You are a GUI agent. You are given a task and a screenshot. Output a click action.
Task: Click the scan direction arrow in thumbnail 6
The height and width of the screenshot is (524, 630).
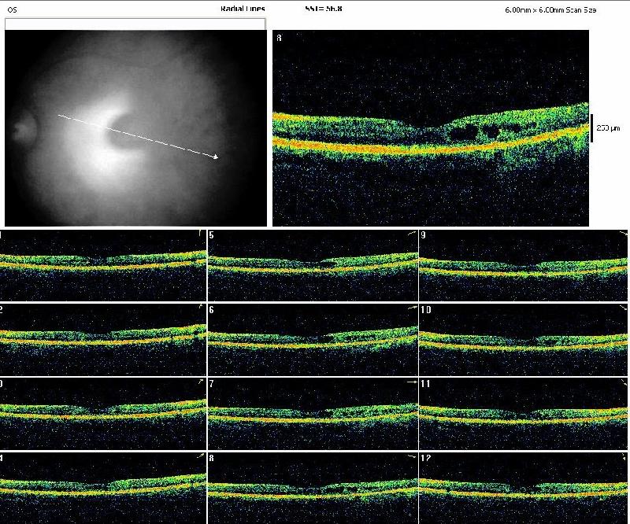412,309
